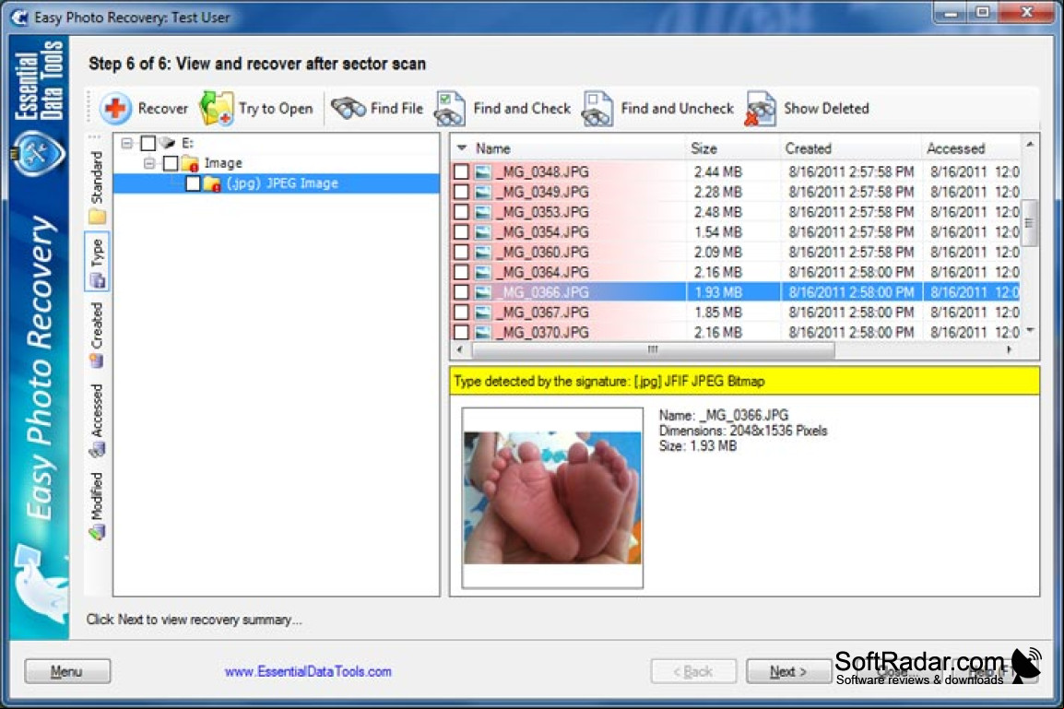The width and height of the screenshot is (1064, 709).
Task: Click the file icon of _MG_0348.JPG
Action: pyautogui.click(x=482, y=172)
